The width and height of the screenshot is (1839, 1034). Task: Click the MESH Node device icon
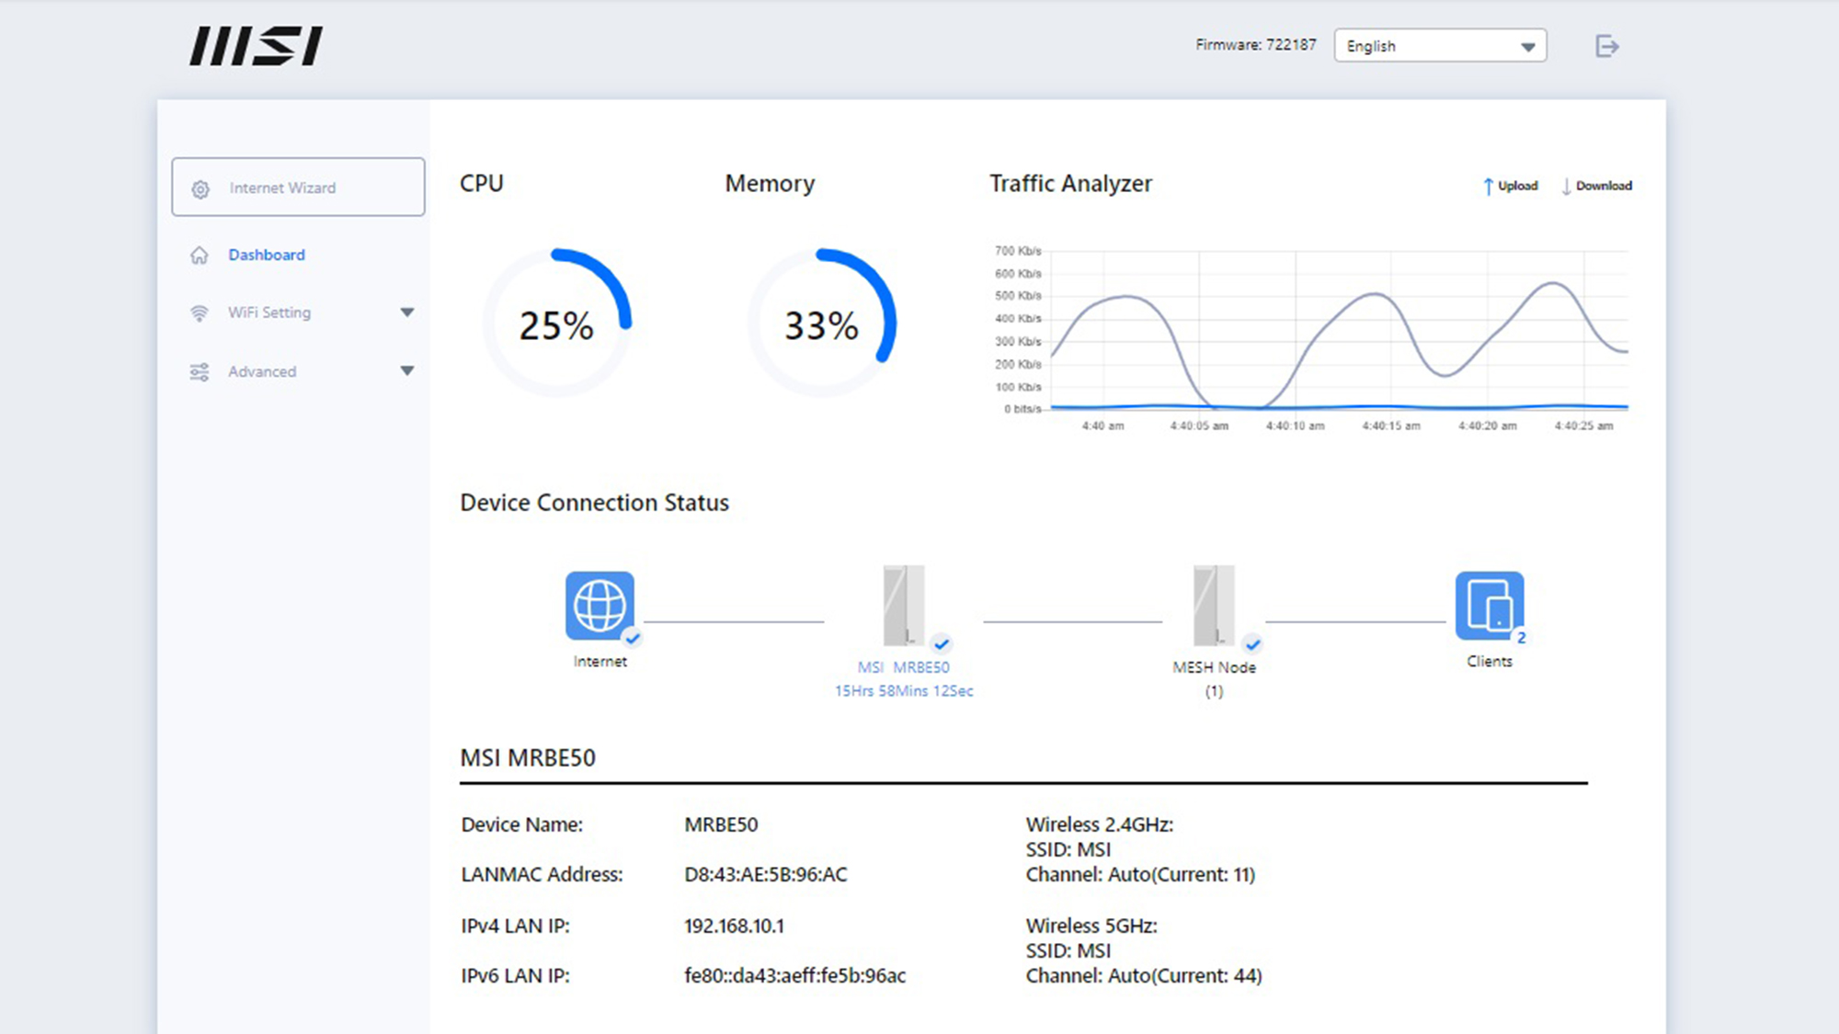(x=1213, y=606)
